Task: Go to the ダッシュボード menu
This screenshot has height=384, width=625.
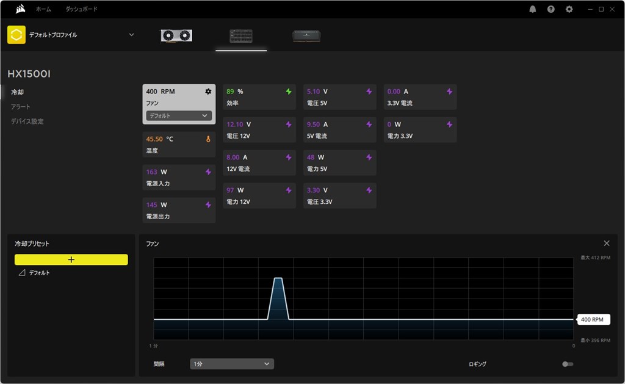Action: [81, 9]
